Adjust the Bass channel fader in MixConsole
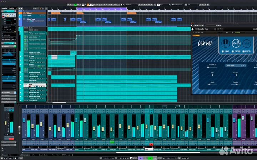The width and height of the screenshot is (257, 160). pos(24,120)
